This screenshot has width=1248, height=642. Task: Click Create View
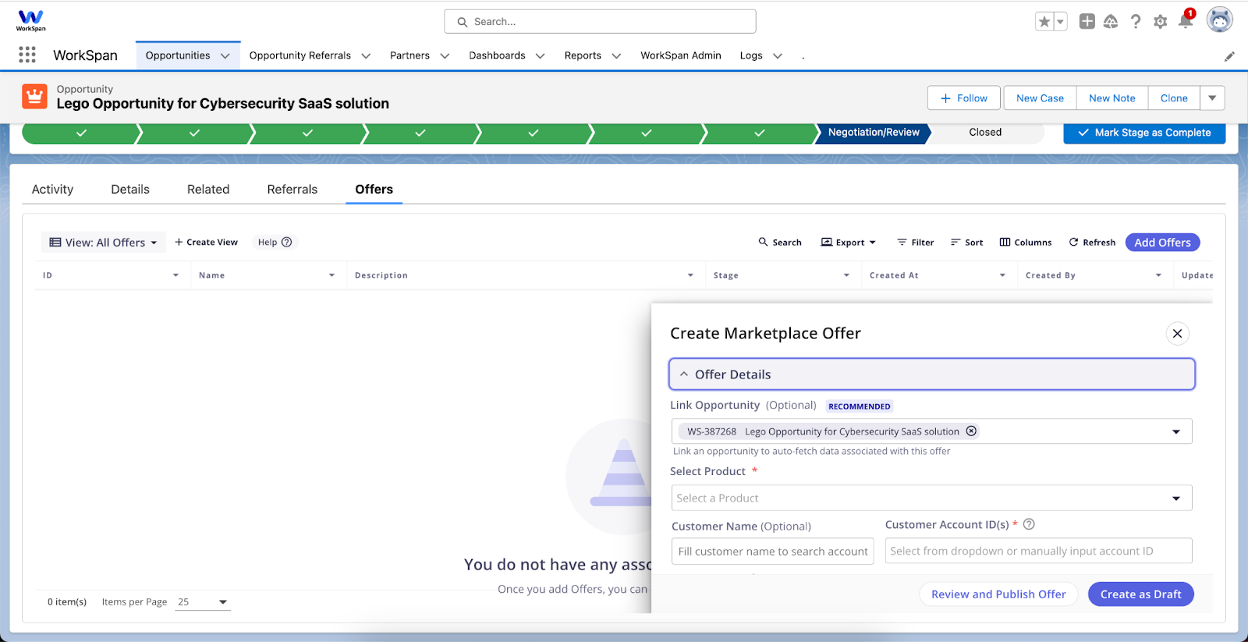[207, 243]
